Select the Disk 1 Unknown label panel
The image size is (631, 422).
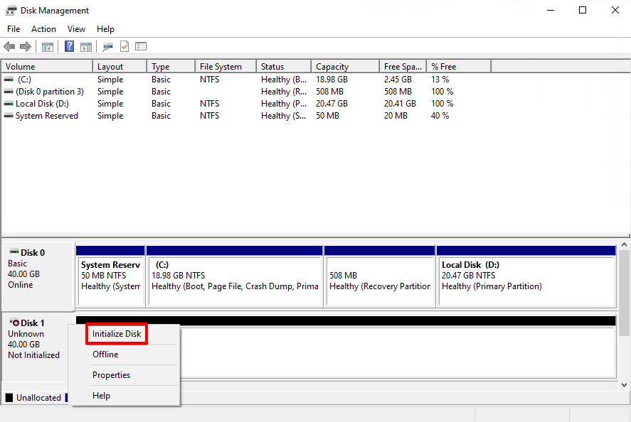coord(36,347)
